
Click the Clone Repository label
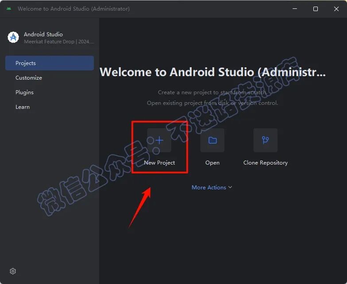(266, 163)
